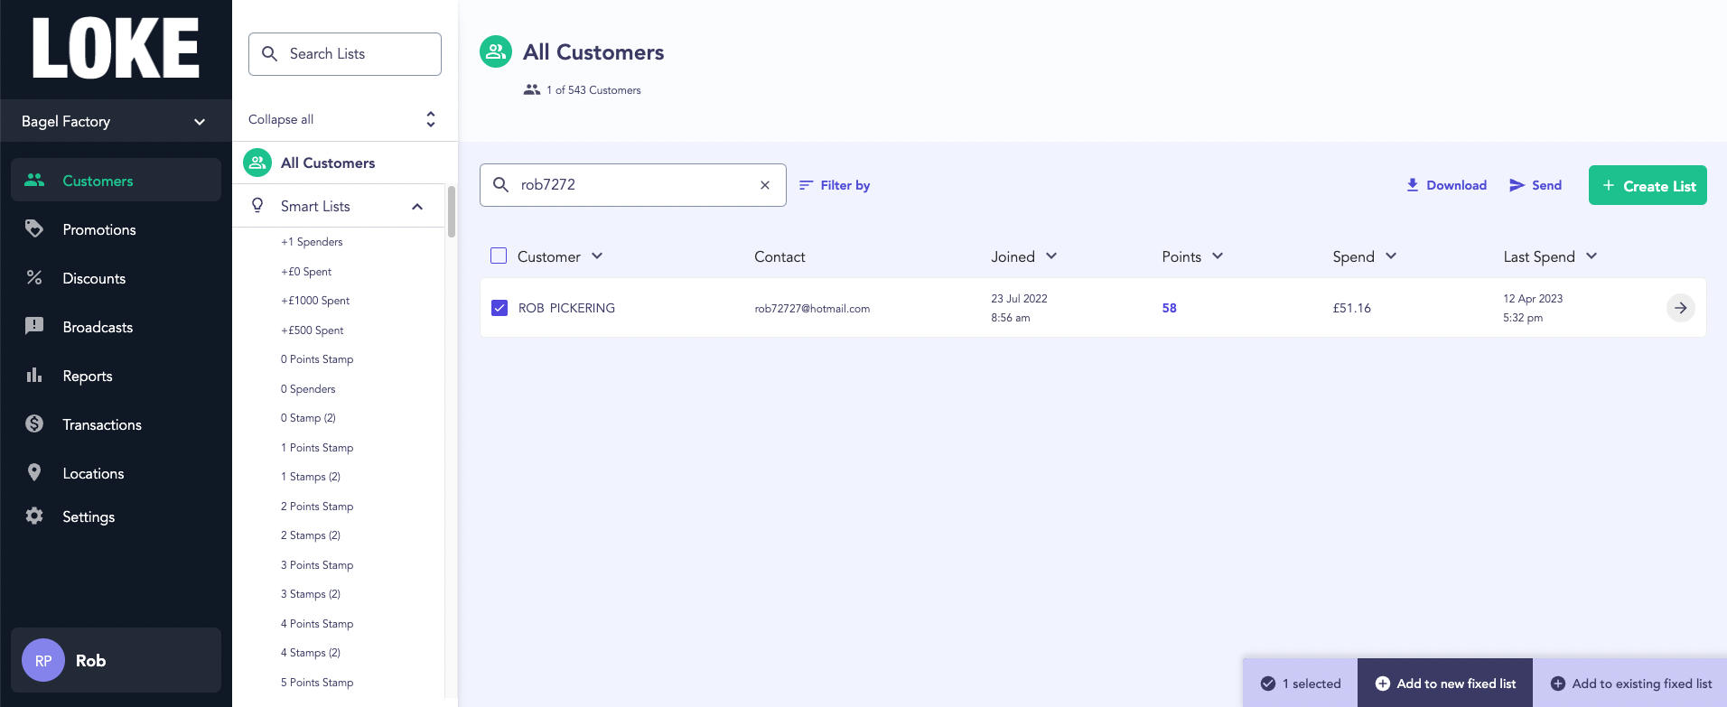
Task: Sort by Last Spend column chevron
Action: point(1592,256)
